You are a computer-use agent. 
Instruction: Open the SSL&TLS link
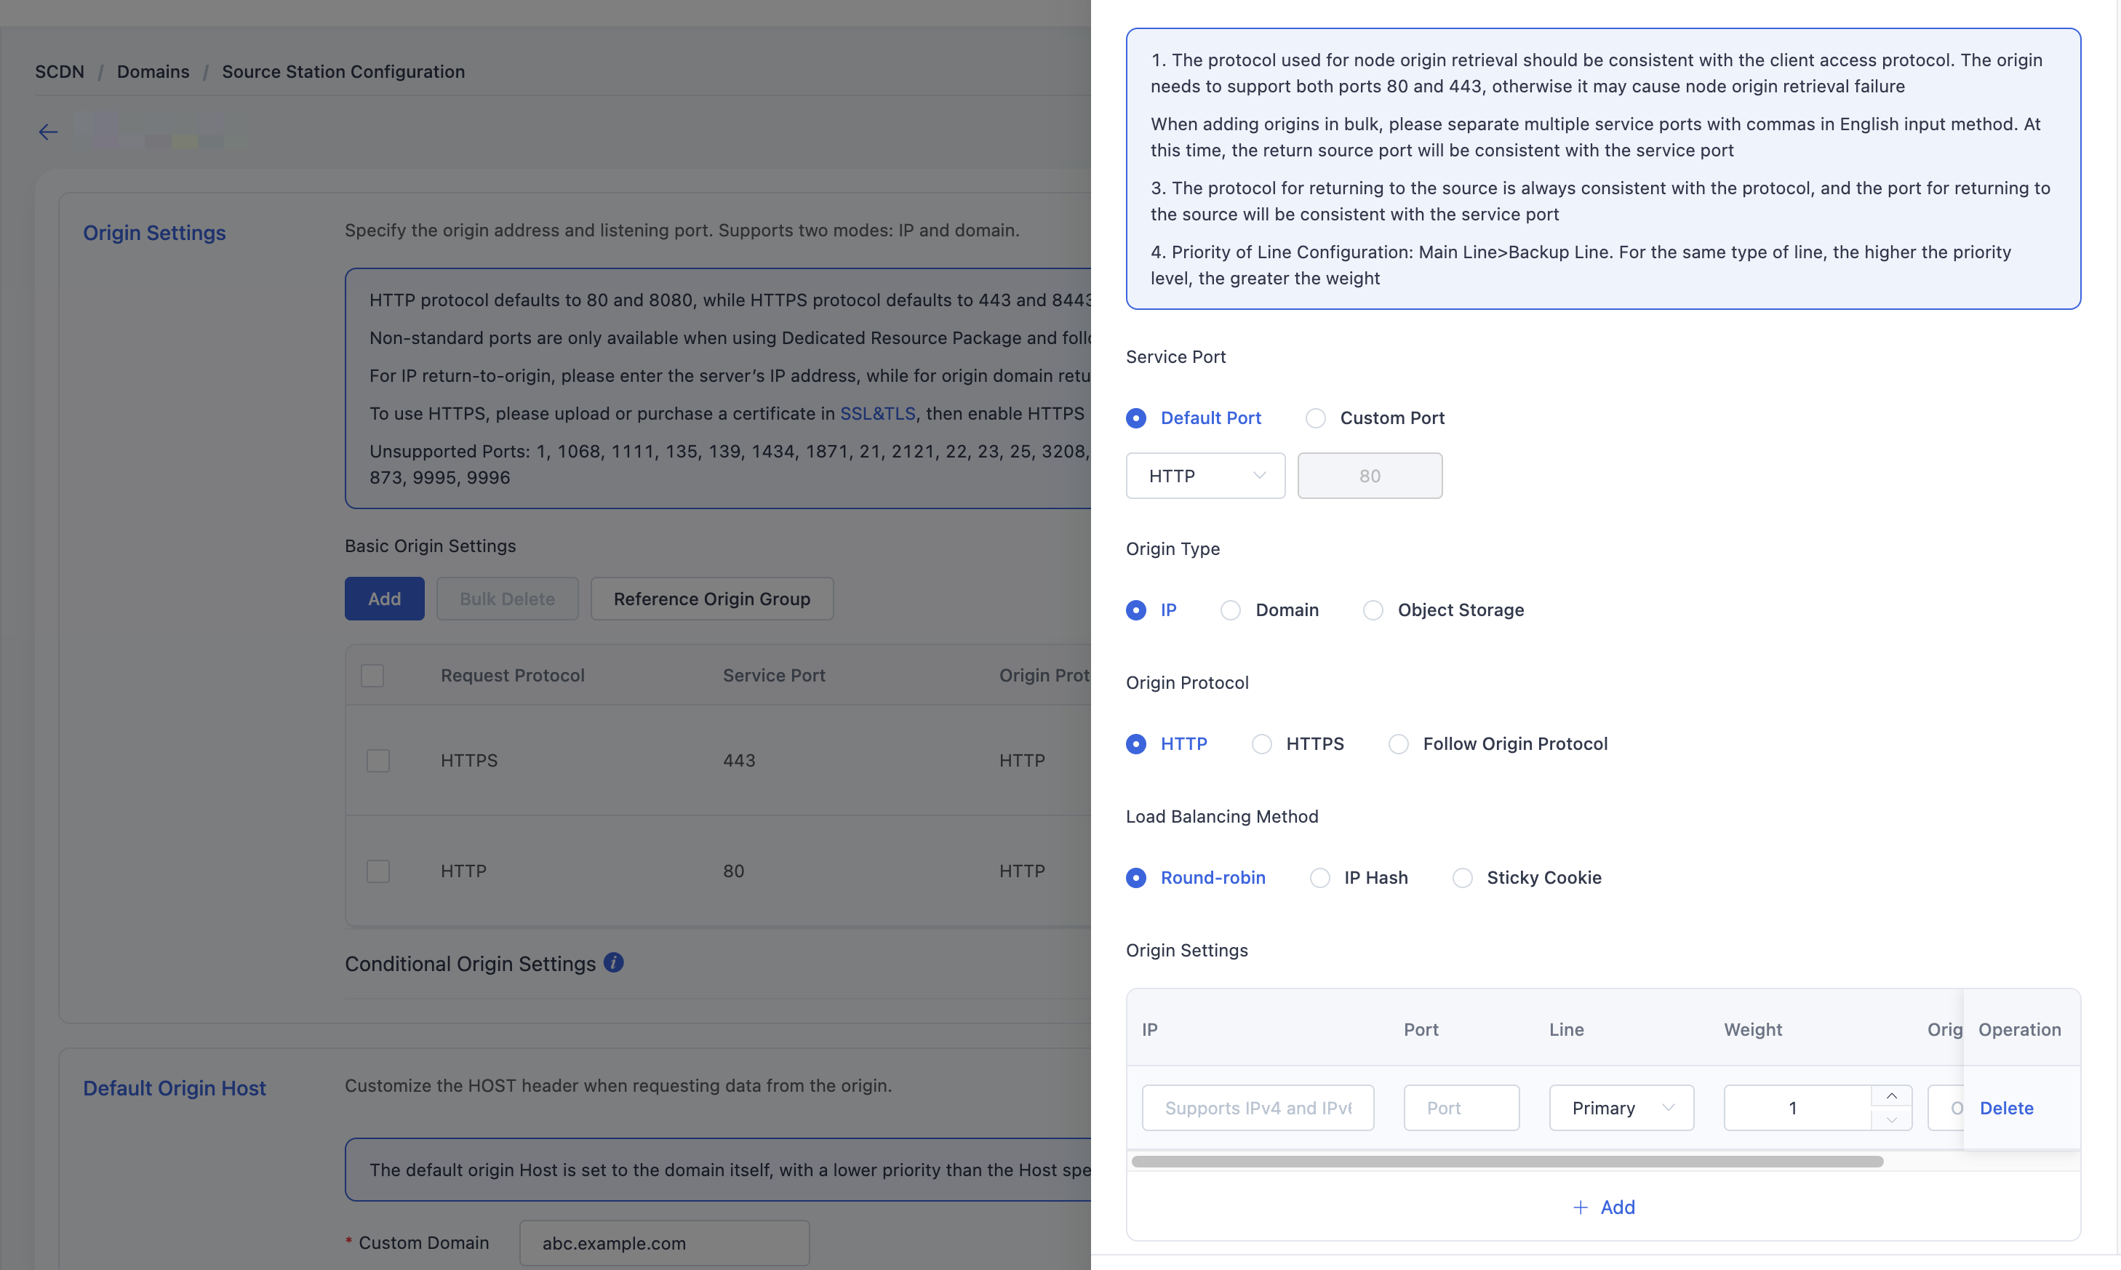coord(878,414)
